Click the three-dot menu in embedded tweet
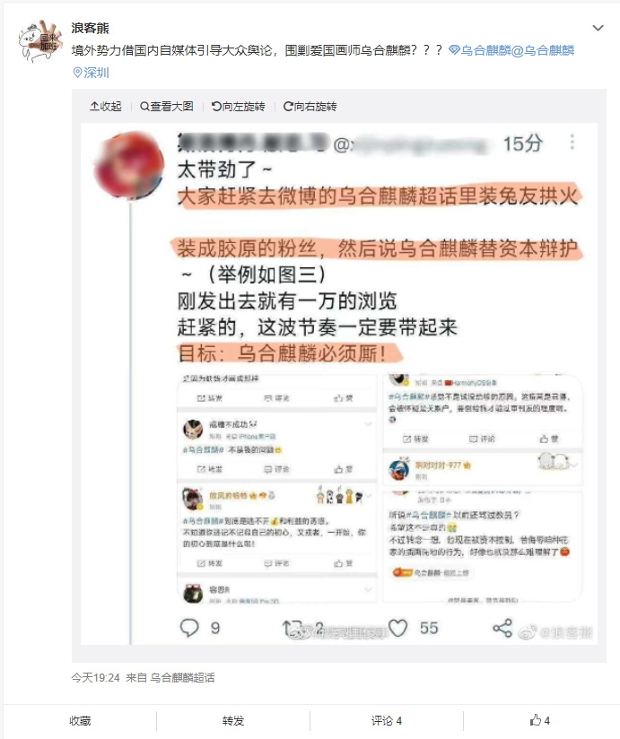This screenshot has width=620, height=739. (x=572, y=142)
